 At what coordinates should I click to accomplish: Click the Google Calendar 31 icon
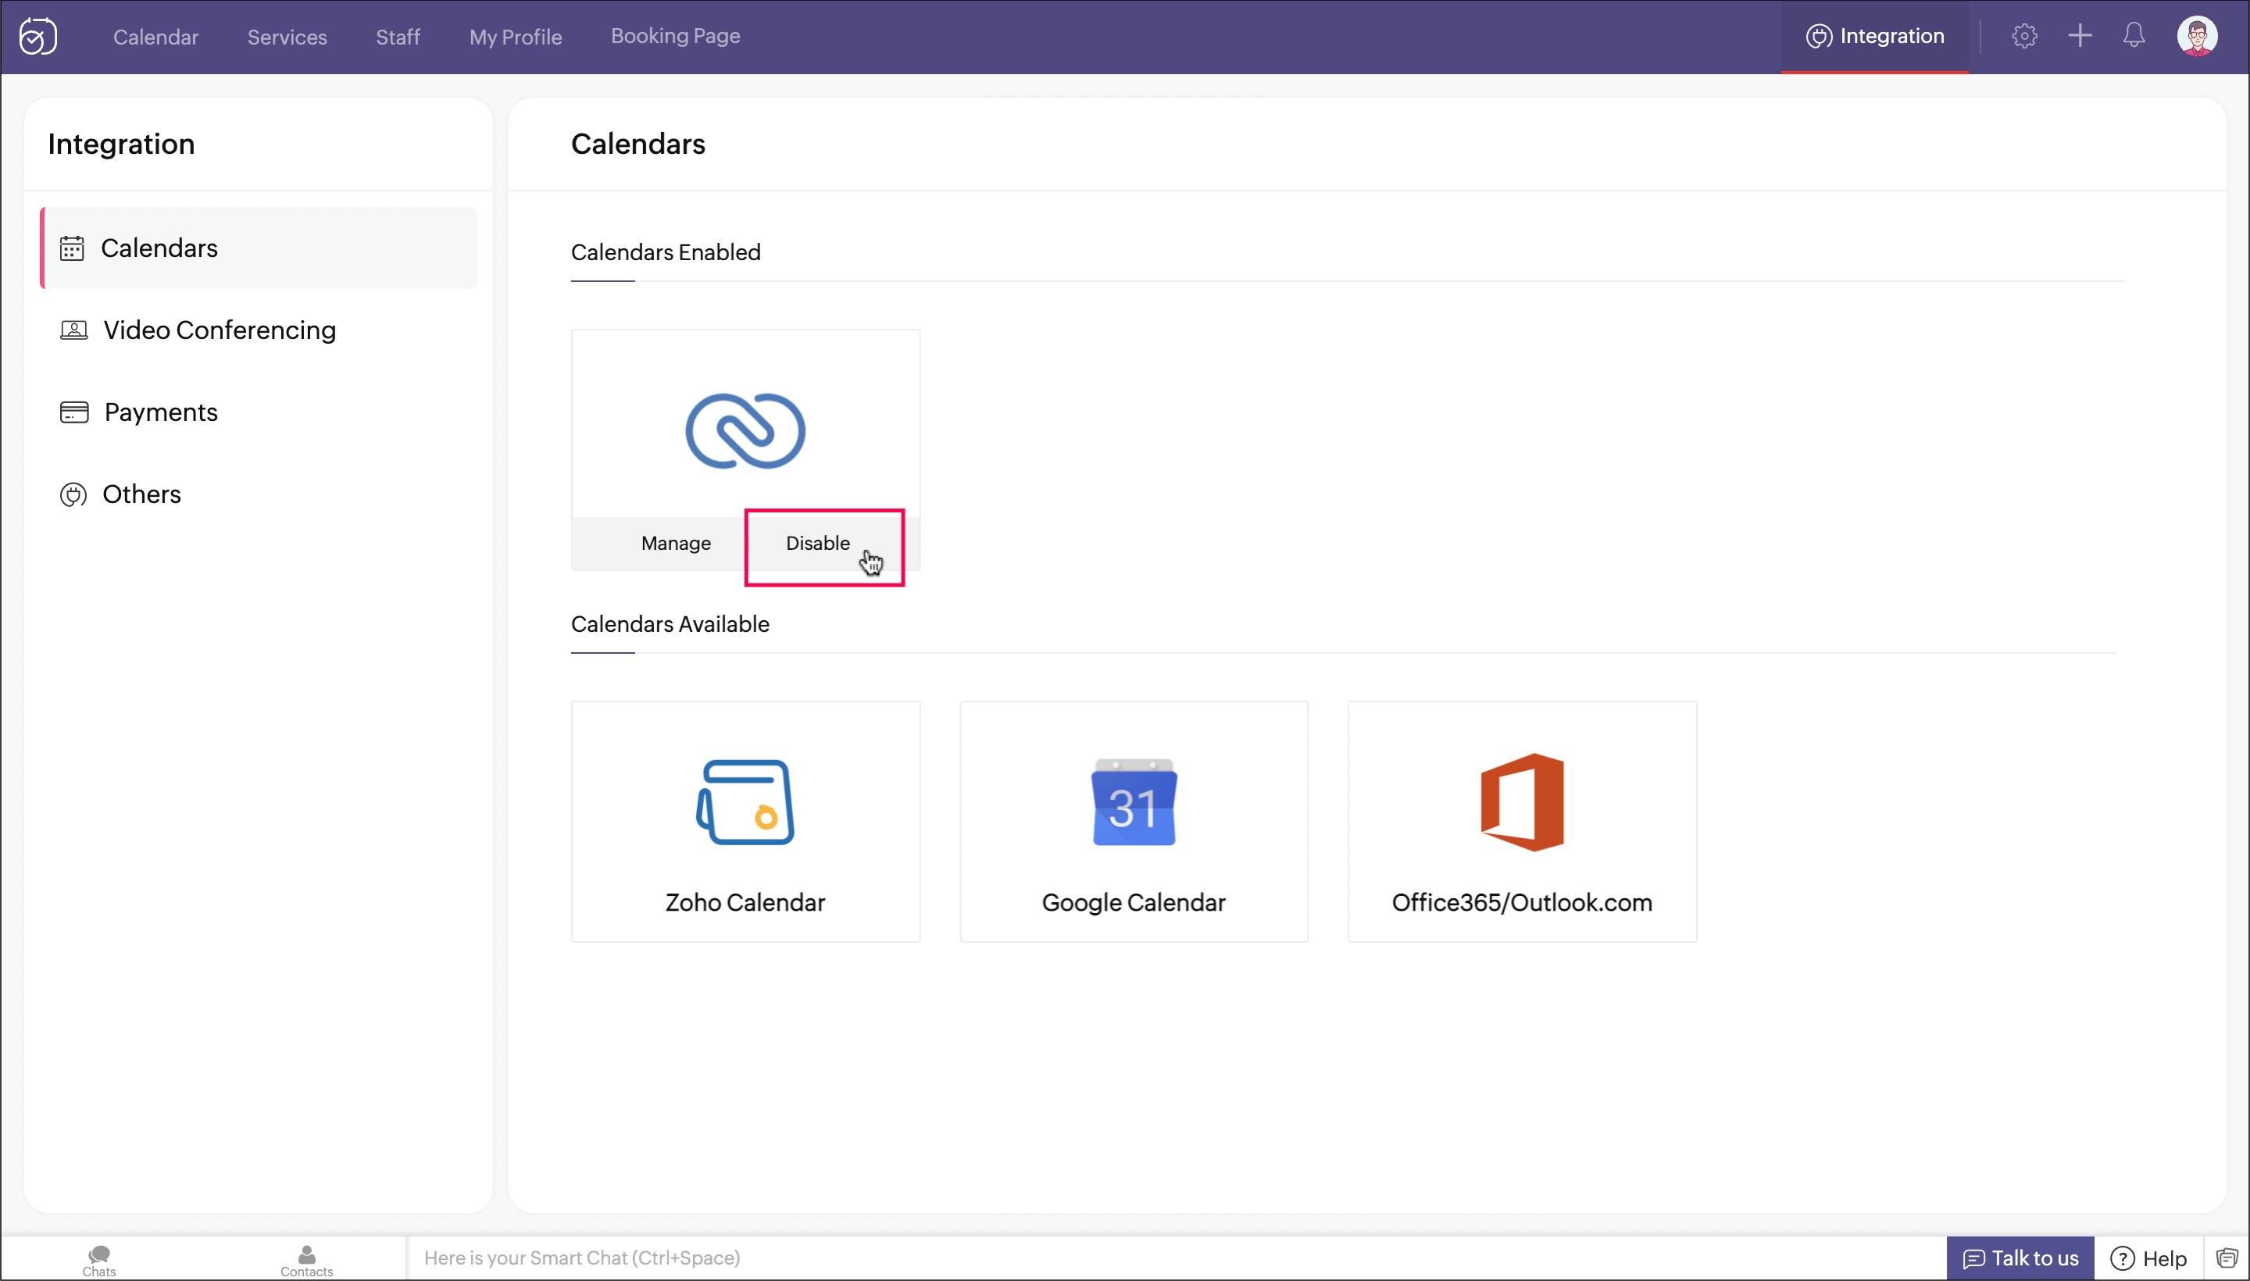coord(1134,802)
